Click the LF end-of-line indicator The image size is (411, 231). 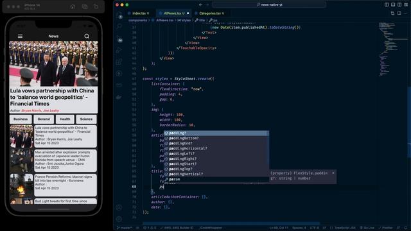324,228
